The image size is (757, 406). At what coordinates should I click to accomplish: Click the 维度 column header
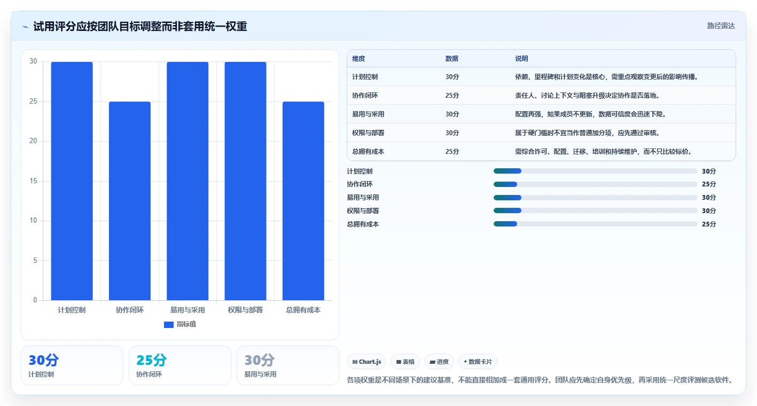(359, 59)
